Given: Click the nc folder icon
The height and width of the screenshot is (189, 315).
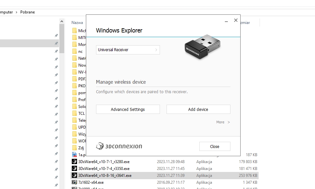Looking at the screenshot, I should click(74, 51).
